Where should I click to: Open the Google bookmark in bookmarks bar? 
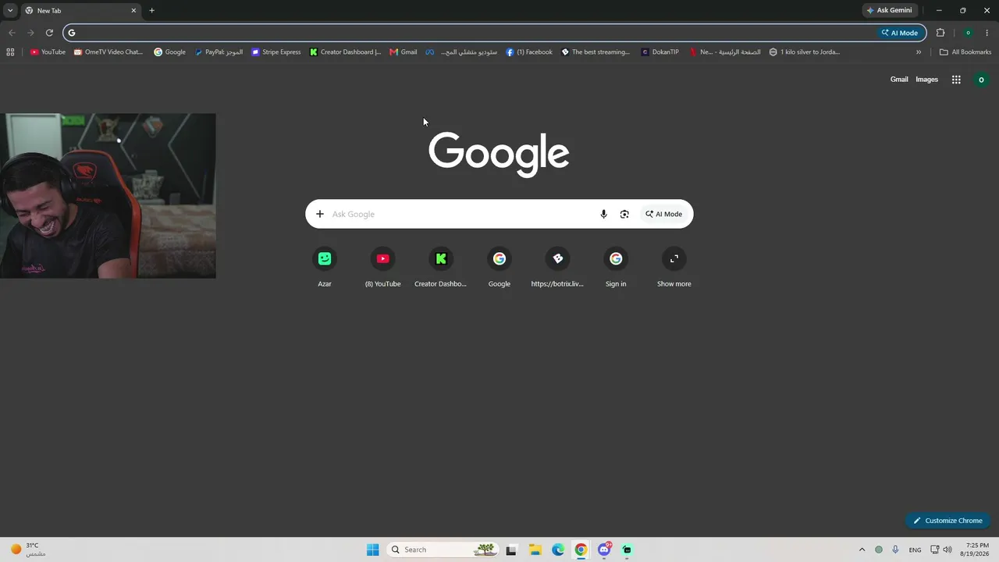pyautogui.click(x=169, y=52)
